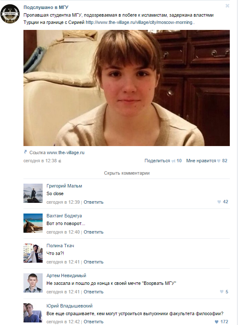This screenshot has height=325, width=246.
Task: Click the arrow icon next to Ссылка
Action: point(26,152)
